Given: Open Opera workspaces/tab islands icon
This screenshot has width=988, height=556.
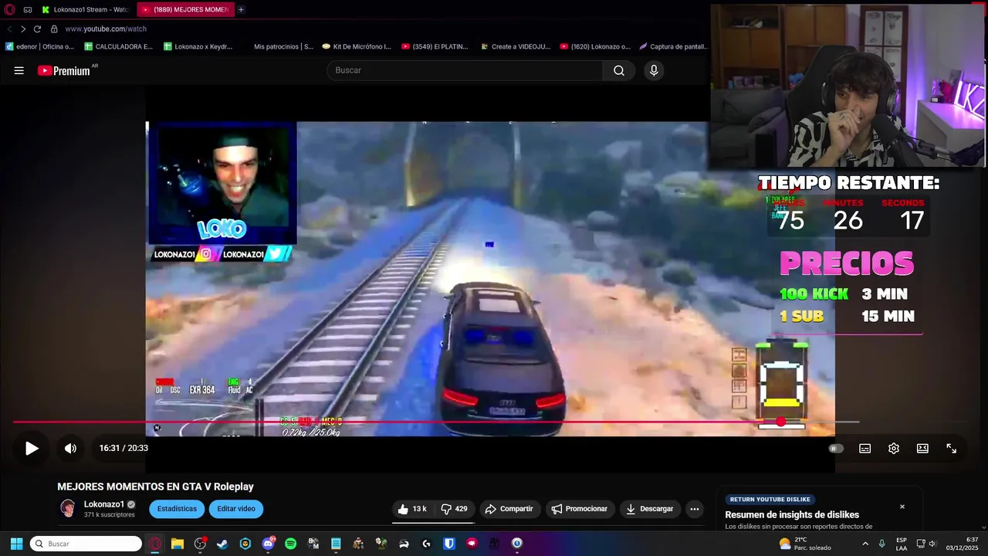Looking at the screenshot, I should click(x=28, y=9).
